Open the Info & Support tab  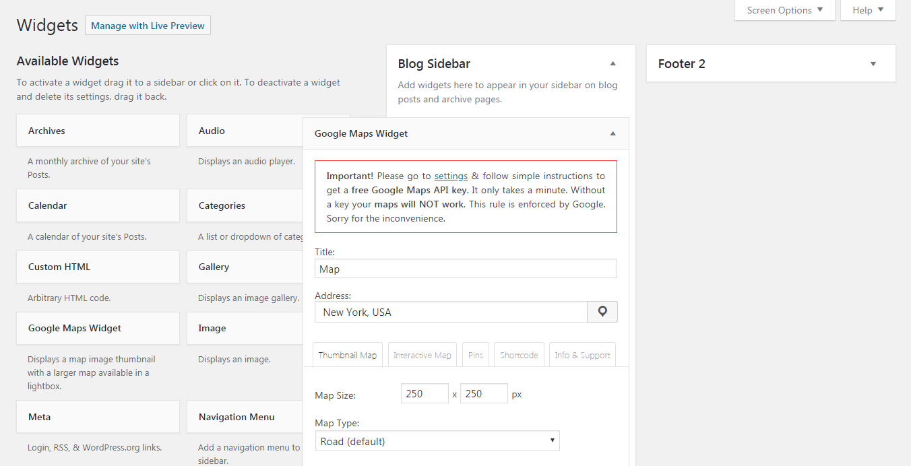click(582, 355)
